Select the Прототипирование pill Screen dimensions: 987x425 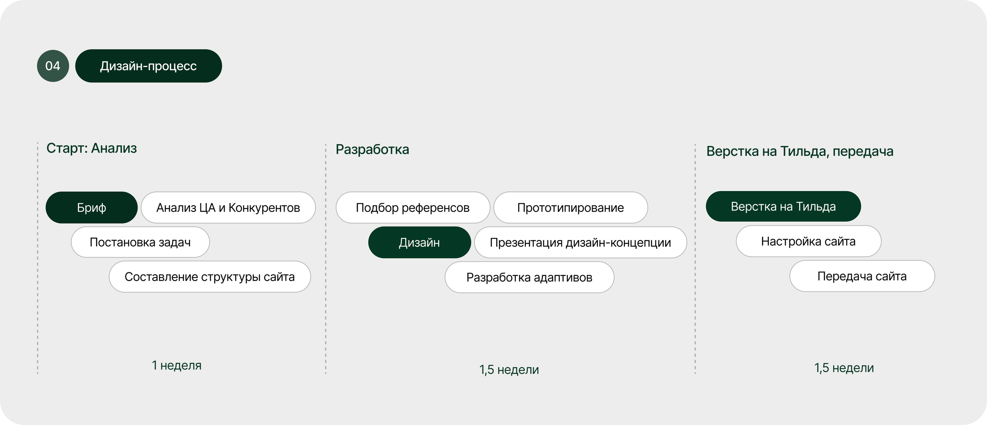tap(570, 208)
